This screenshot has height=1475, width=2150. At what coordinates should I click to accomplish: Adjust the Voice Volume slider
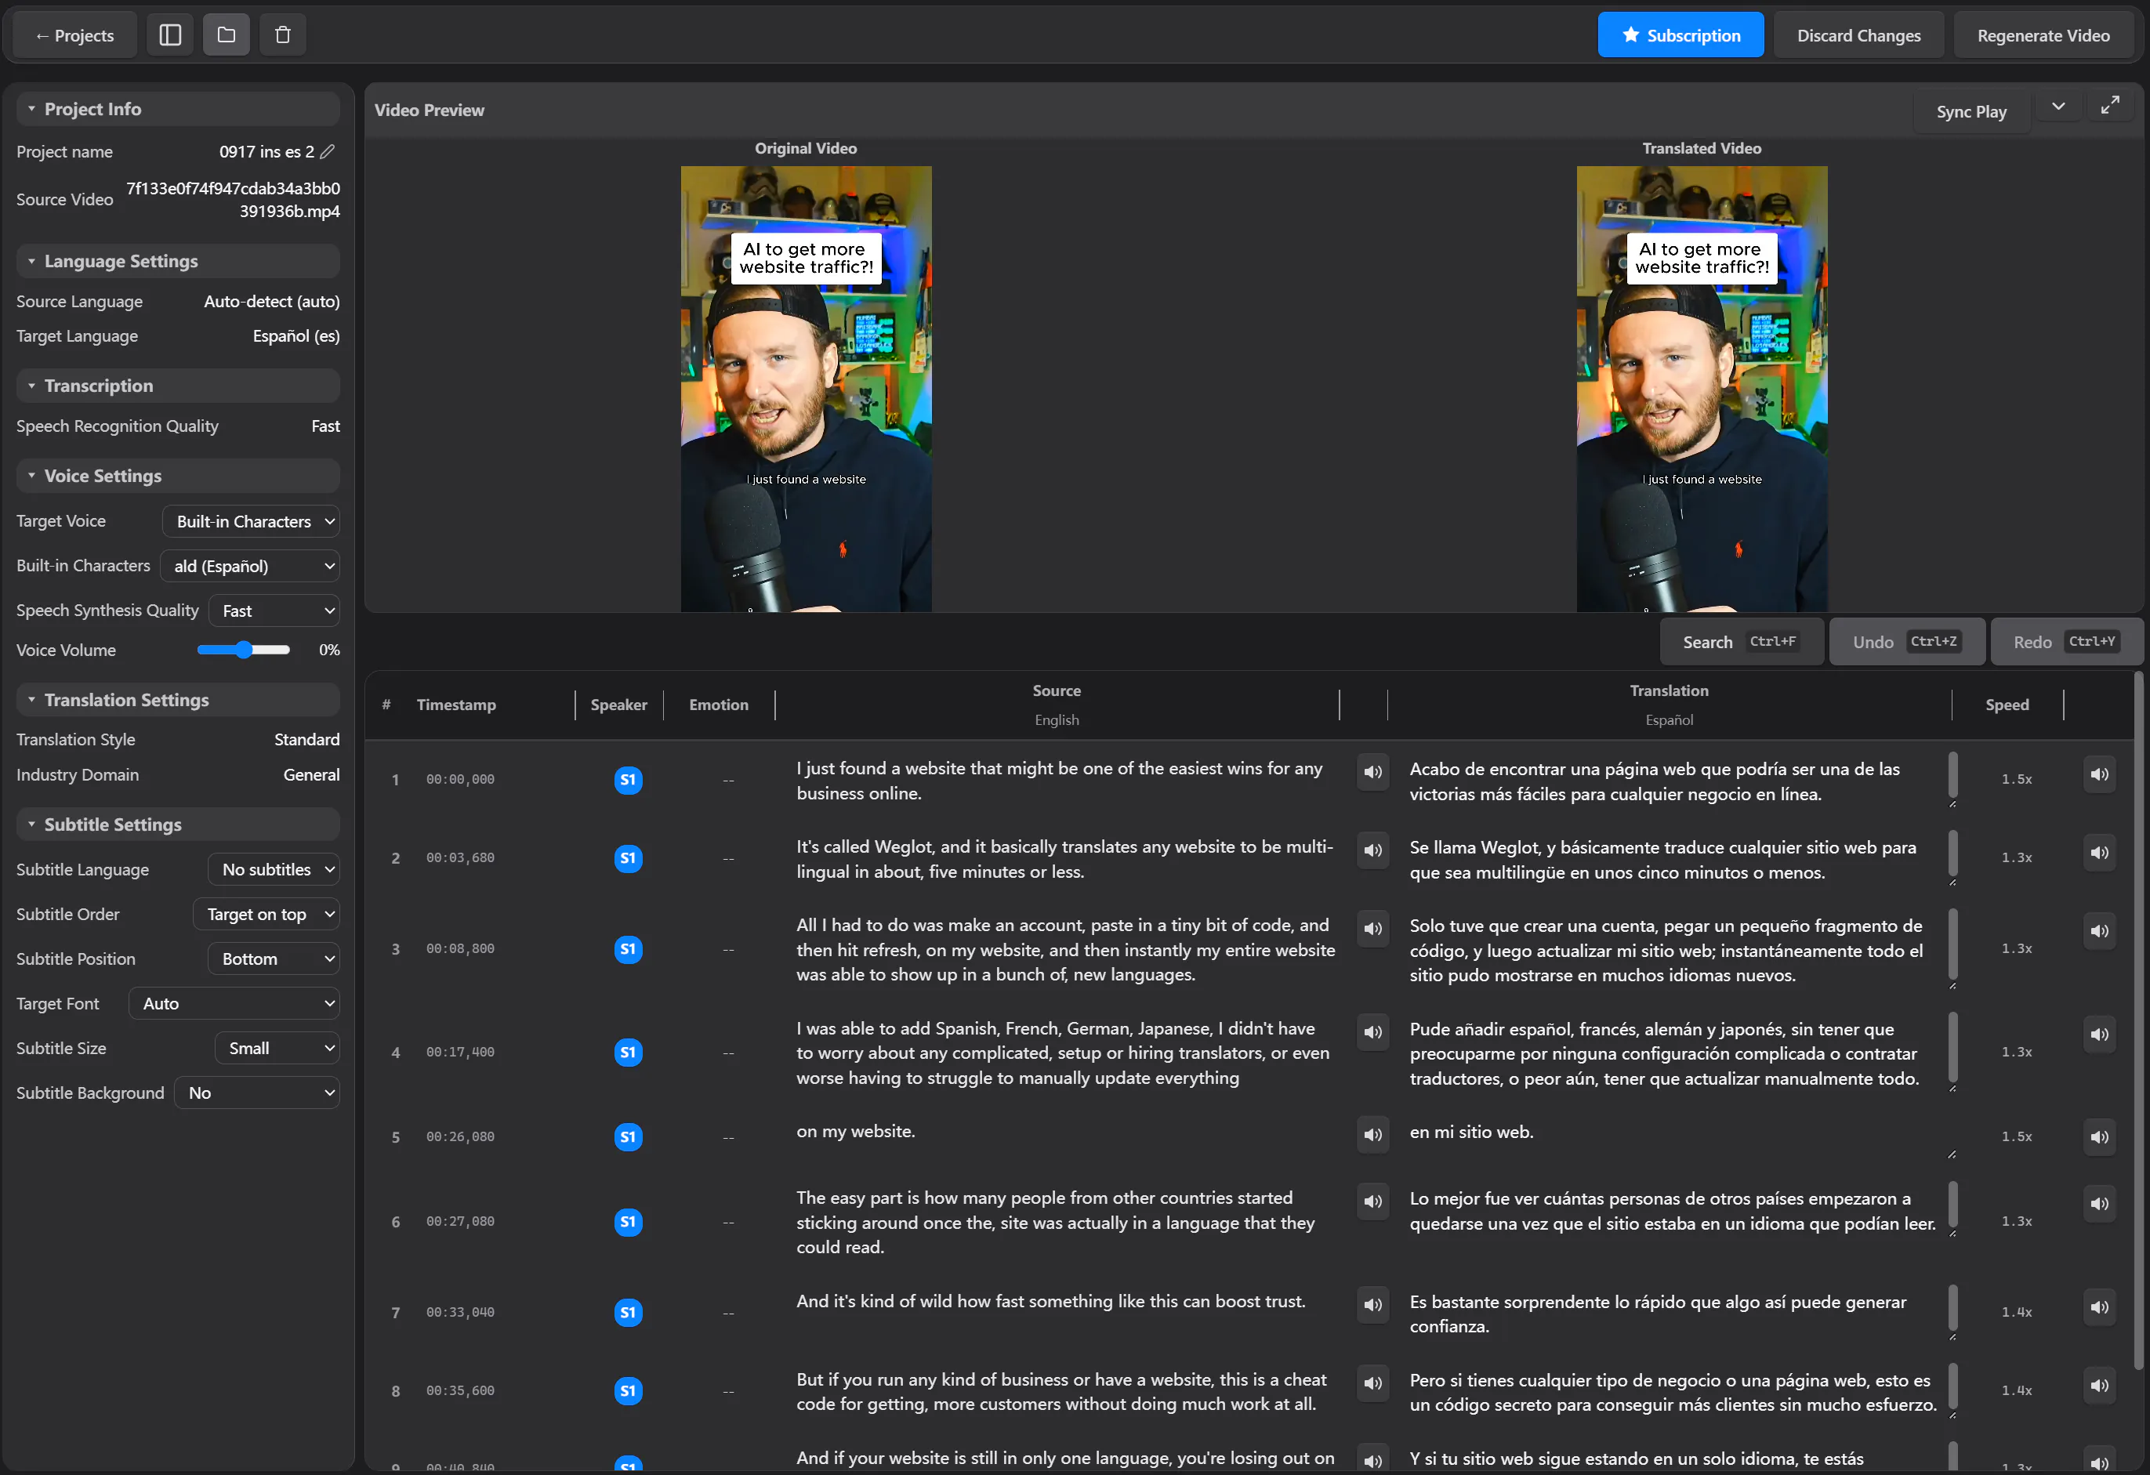243,650
